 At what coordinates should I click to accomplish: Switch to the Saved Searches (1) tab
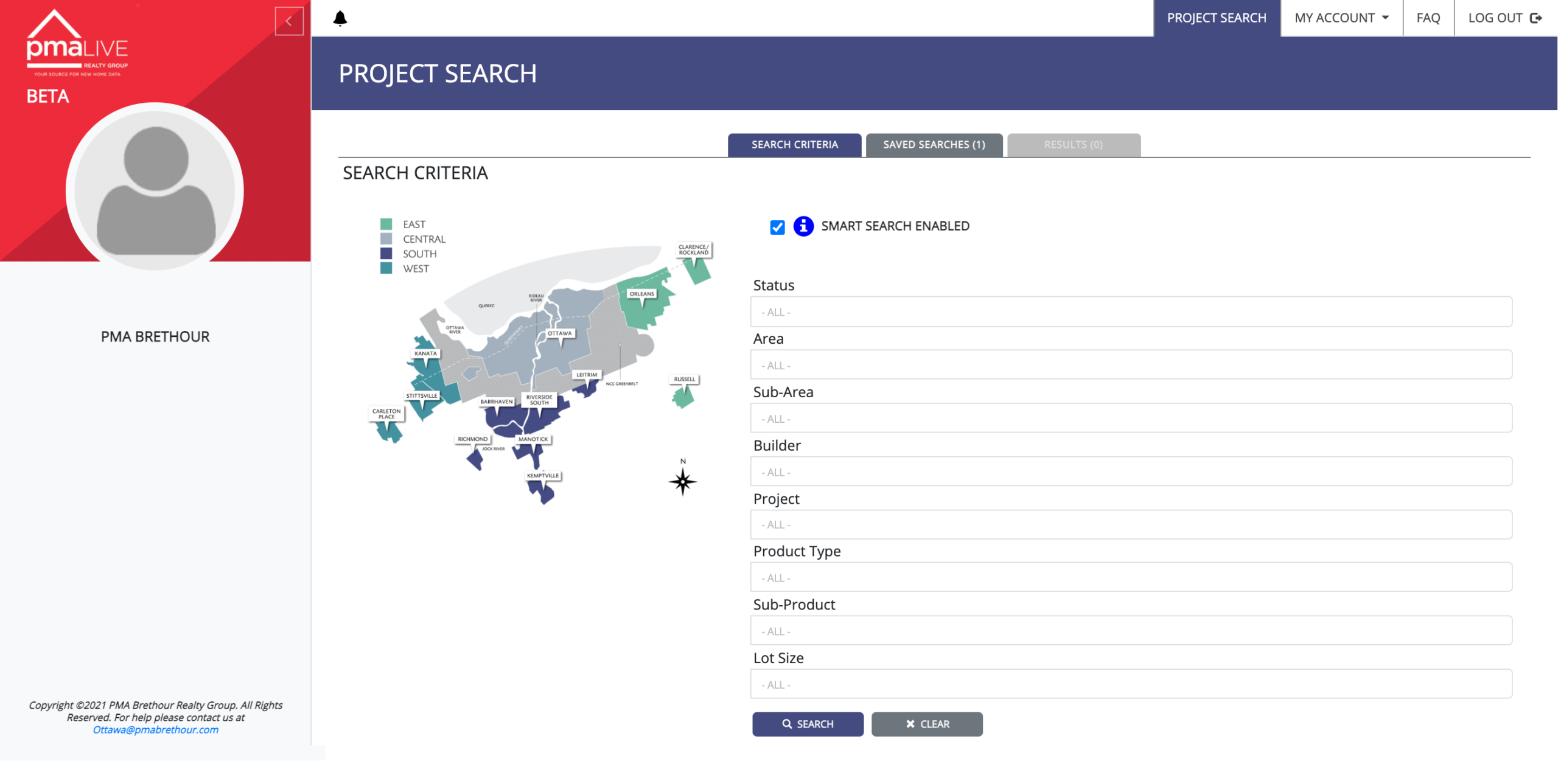coord(934,145)
